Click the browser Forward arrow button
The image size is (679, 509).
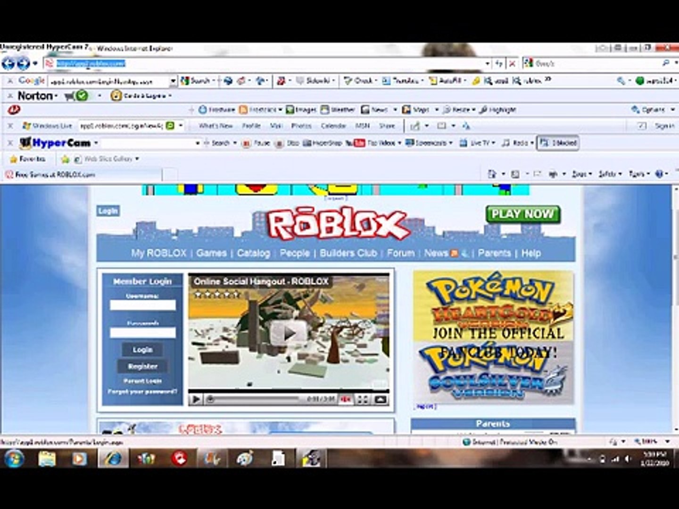click(x=24, y=63)
